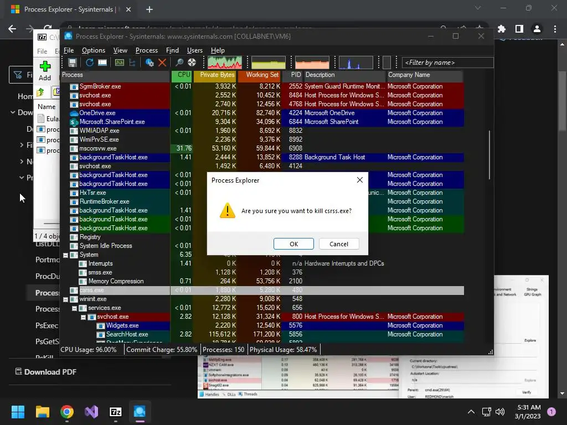Image resolution: width=567 pixels, height=425 pixels.
Task: Click the Find handle magnifier icon
Action: tap(179, 63)
